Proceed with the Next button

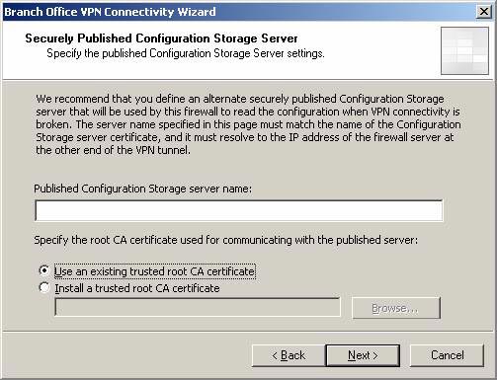tap(363, 355)
